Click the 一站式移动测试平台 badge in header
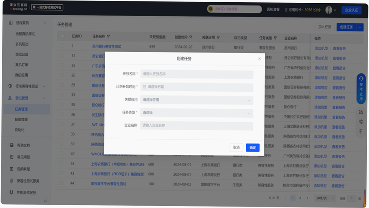The image size is (369, 208). pos(47,7)
